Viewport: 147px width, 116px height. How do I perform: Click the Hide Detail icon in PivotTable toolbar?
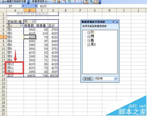click(x=64, y=1)
